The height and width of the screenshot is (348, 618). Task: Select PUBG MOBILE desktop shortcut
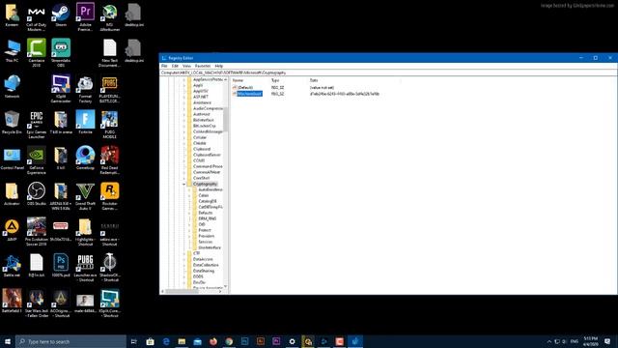click(109, 125)
